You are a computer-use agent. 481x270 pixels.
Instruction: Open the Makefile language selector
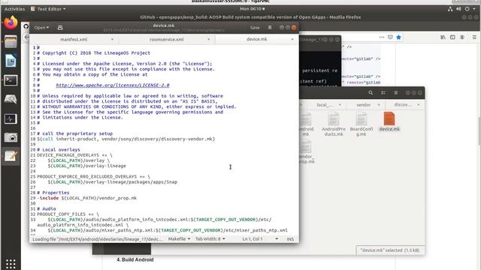coord(179,238)
